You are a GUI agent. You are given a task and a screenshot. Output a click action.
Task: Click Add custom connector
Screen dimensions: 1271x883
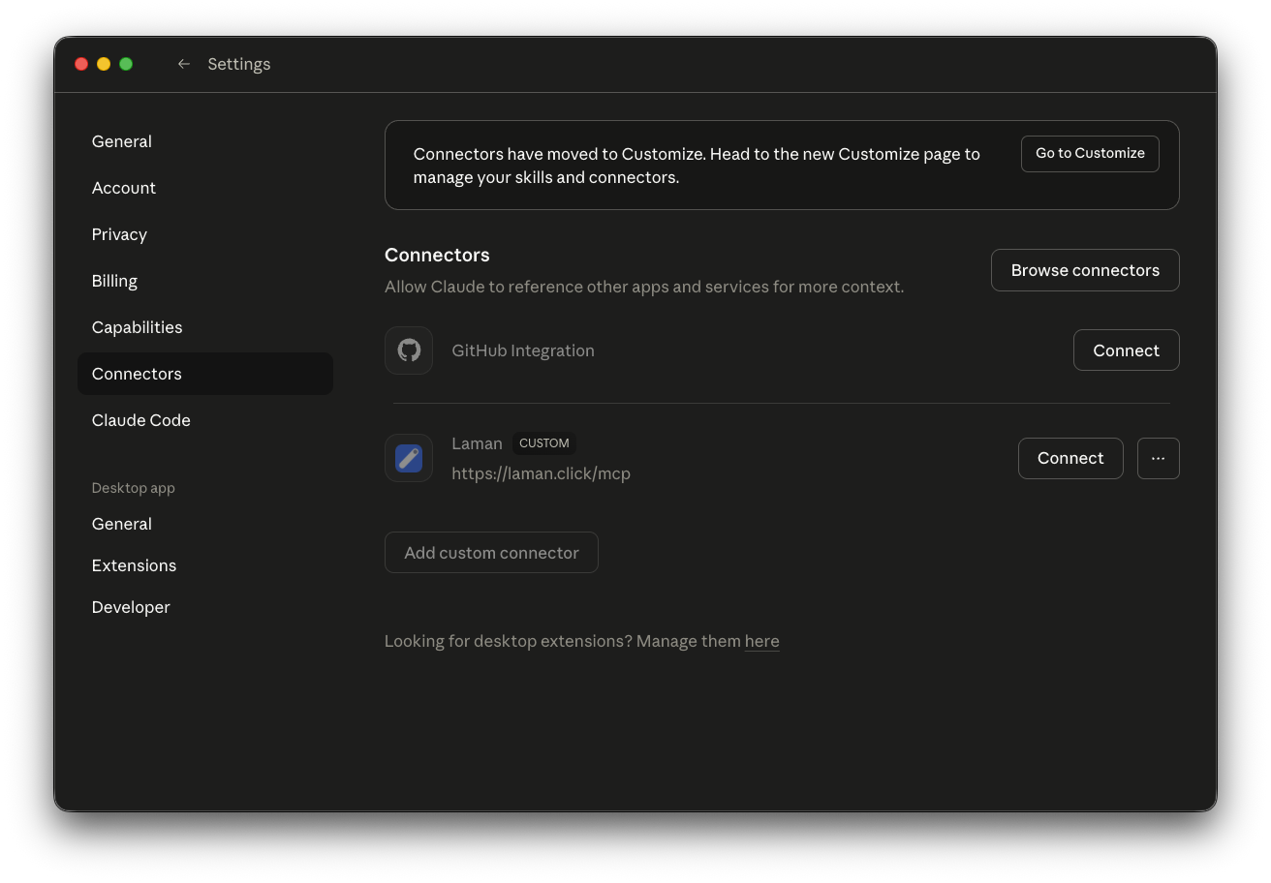[x=491, y=553]
